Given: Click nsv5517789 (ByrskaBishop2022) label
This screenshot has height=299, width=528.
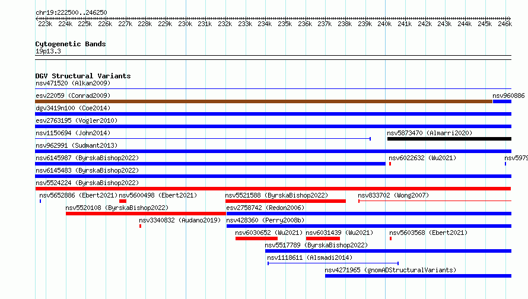Looking at the screenshot, I should coord(316,245).
